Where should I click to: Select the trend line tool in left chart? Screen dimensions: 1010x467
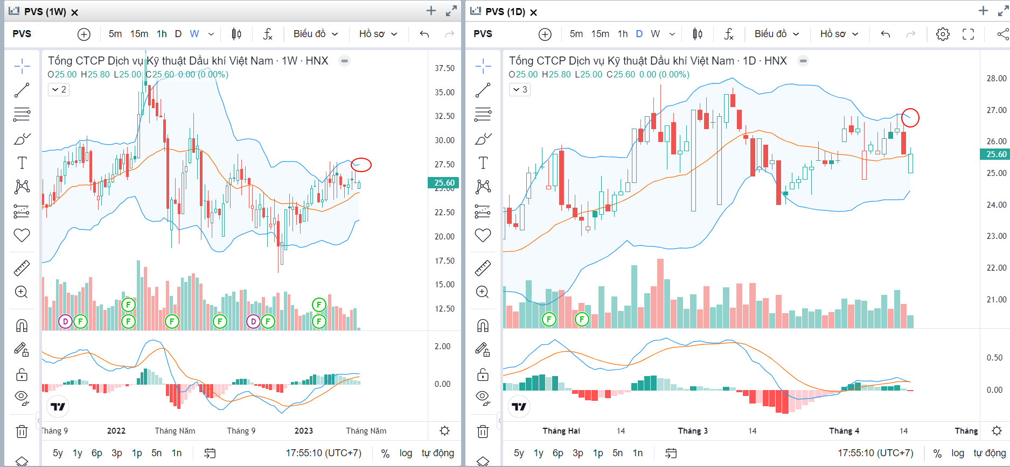[x=22, y=90]
